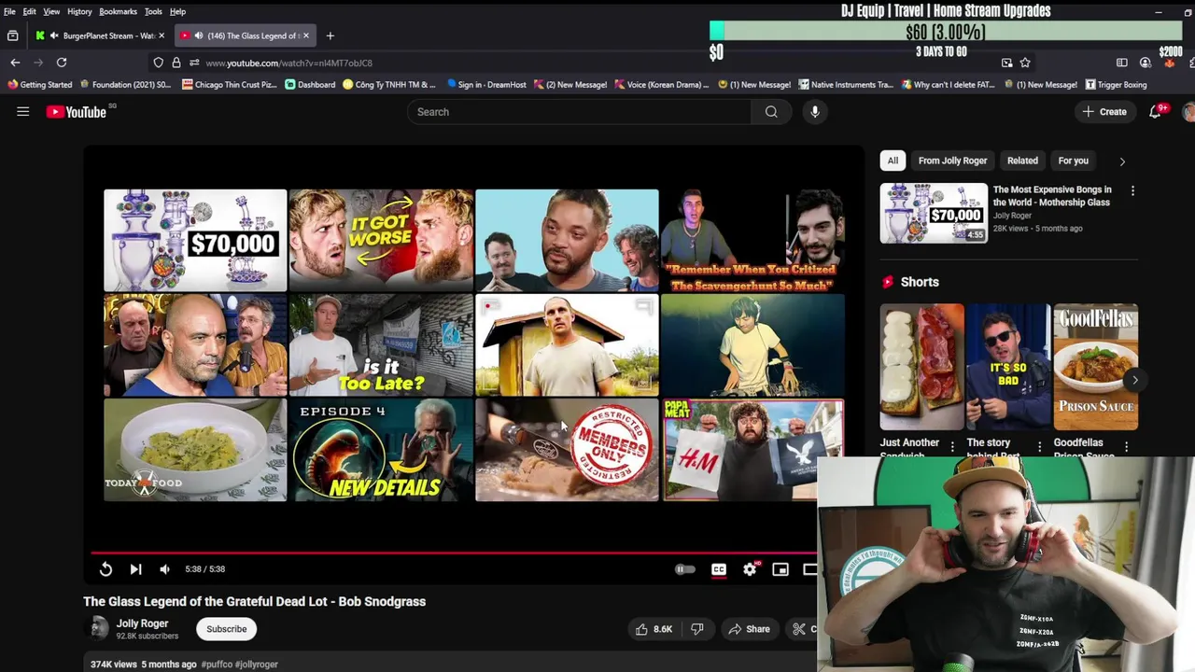Play It Got Worse endscreen video
1195x672 pixels.
pyautogui.click(x=381, y=241)
